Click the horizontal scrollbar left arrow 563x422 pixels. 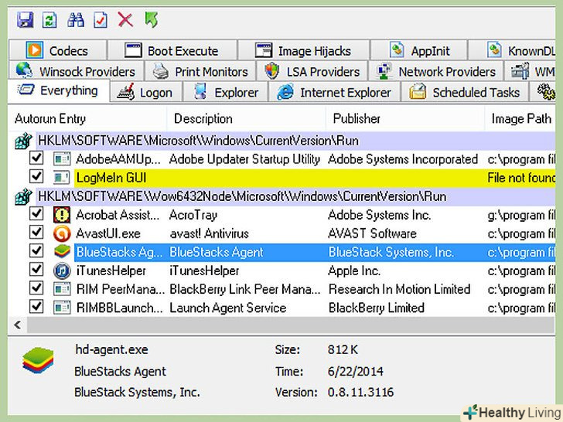click(x=17, y=325)
